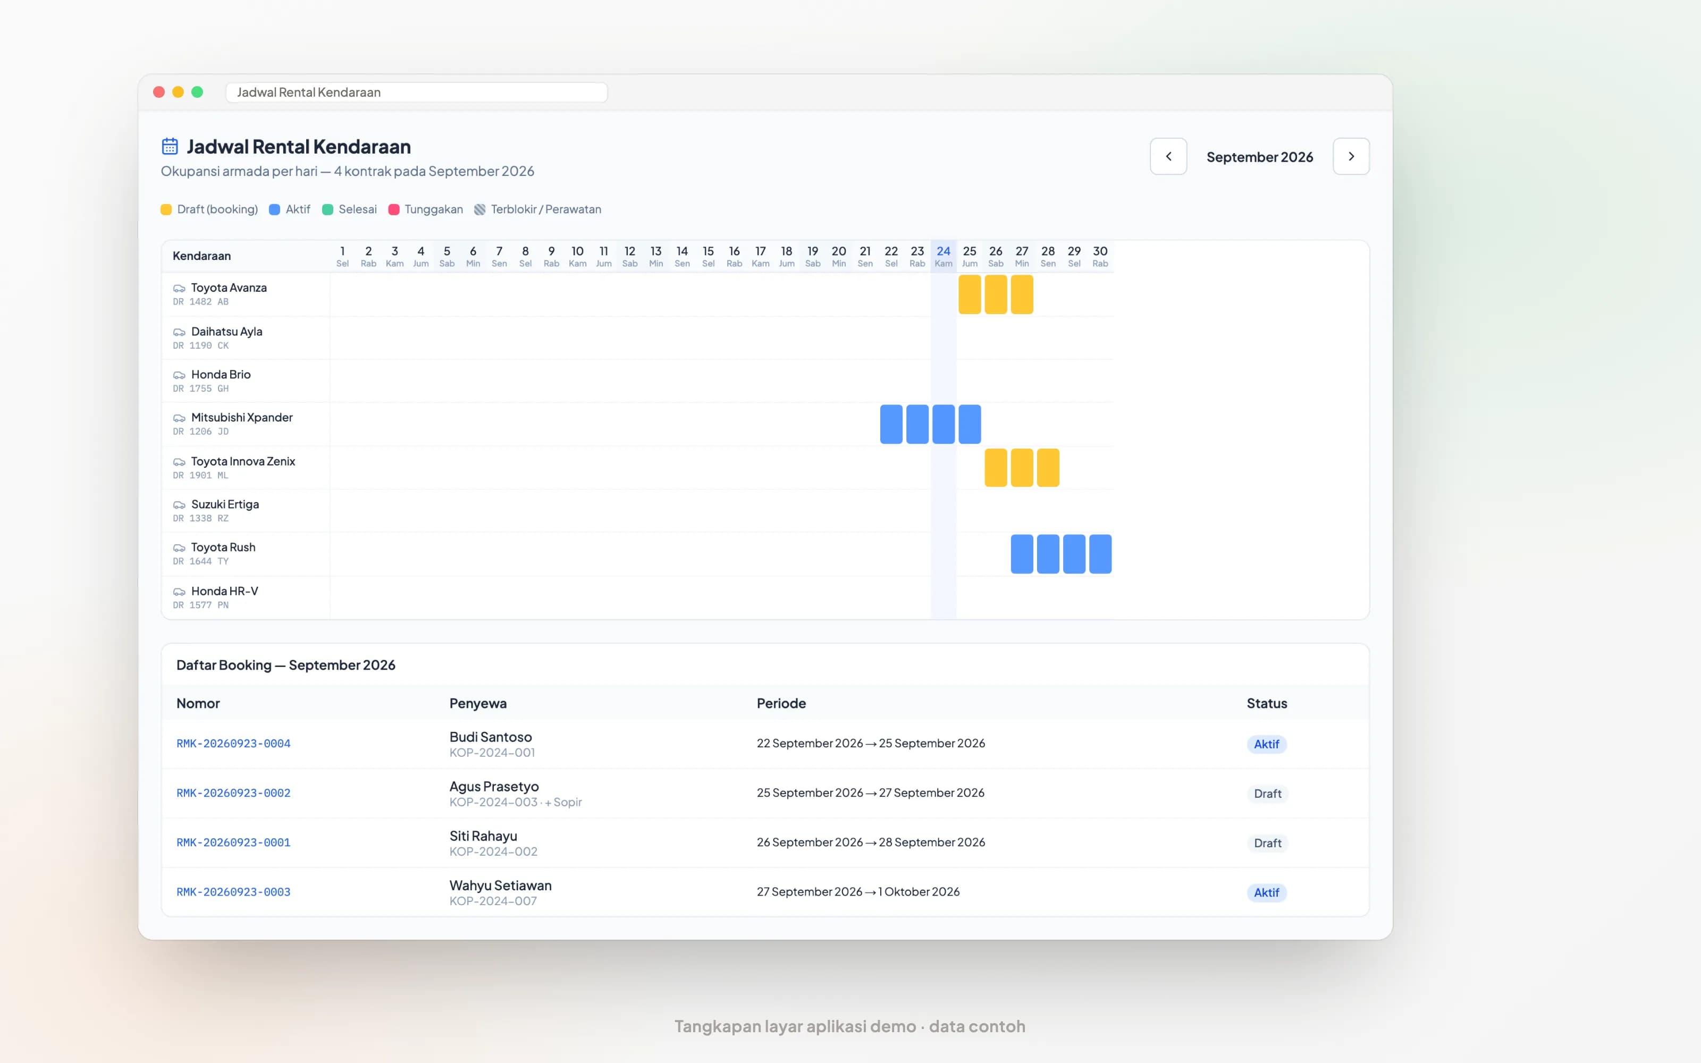
Task: Click Draft status badge for Agus Prasetyo
Action: coord(1267,794)
